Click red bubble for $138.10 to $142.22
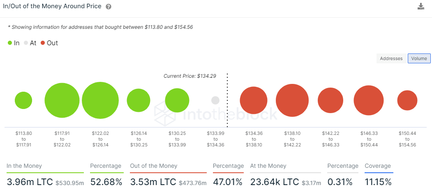432x190 pixels. [292, 100]
